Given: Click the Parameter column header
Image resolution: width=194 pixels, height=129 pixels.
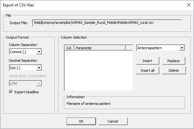Looking at the screenshot, I should pos(99,48).
